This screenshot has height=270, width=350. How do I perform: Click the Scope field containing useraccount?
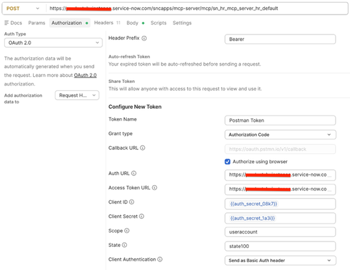(280, 232)
